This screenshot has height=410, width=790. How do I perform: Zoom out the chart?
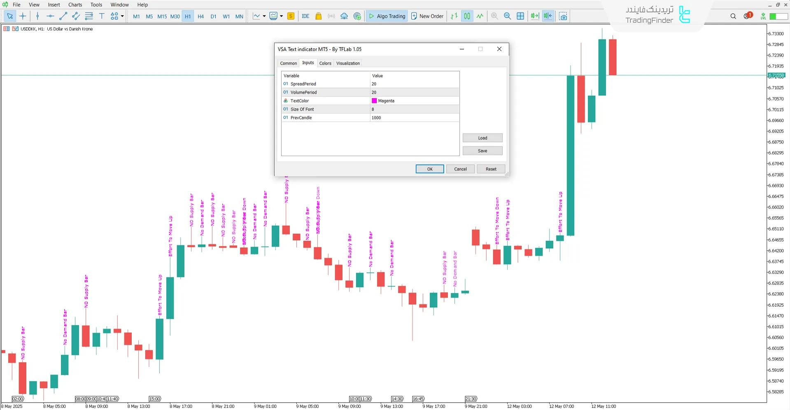(507, 16)
